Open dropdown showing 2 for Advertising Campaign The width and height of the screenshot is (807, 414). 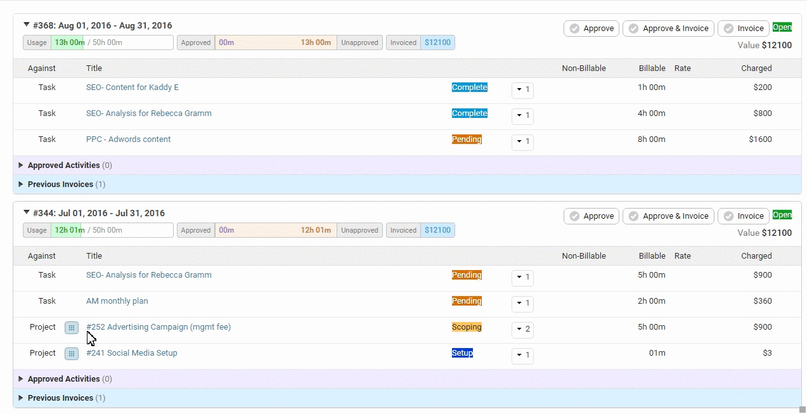[x=522, y=330]
